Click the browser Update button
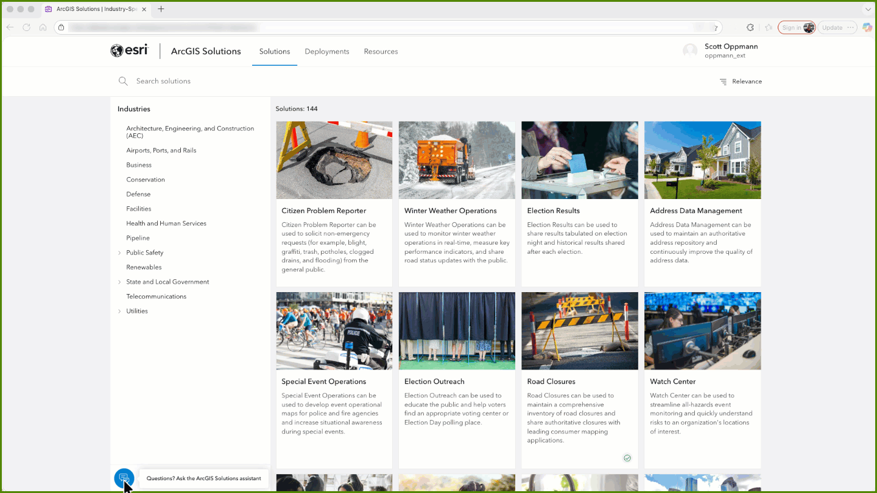This screenshot has height=493, width=877. [x=837, y=27]
